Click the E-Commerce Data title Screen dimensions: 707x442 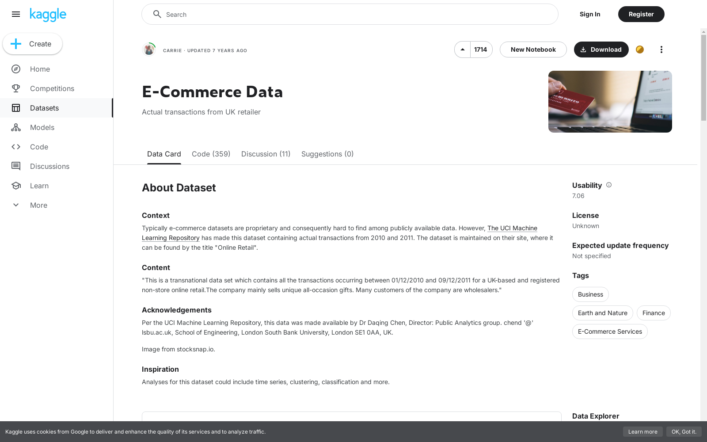coord(213,92)
